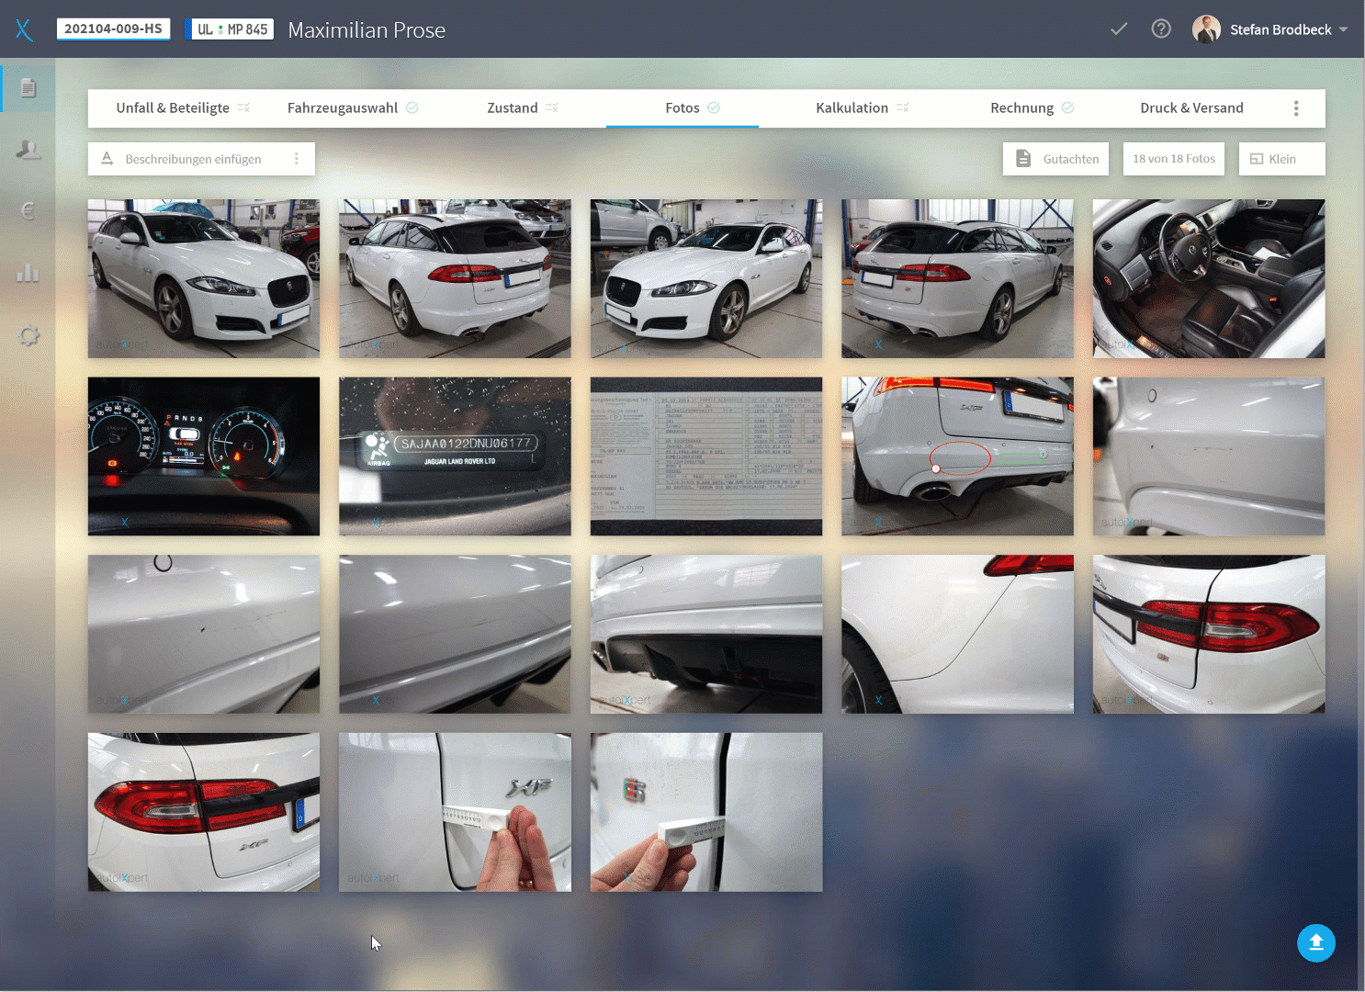Click the Gutachten document button
This screenshot has width=1365, height=992.
(x=1056, y=159)
